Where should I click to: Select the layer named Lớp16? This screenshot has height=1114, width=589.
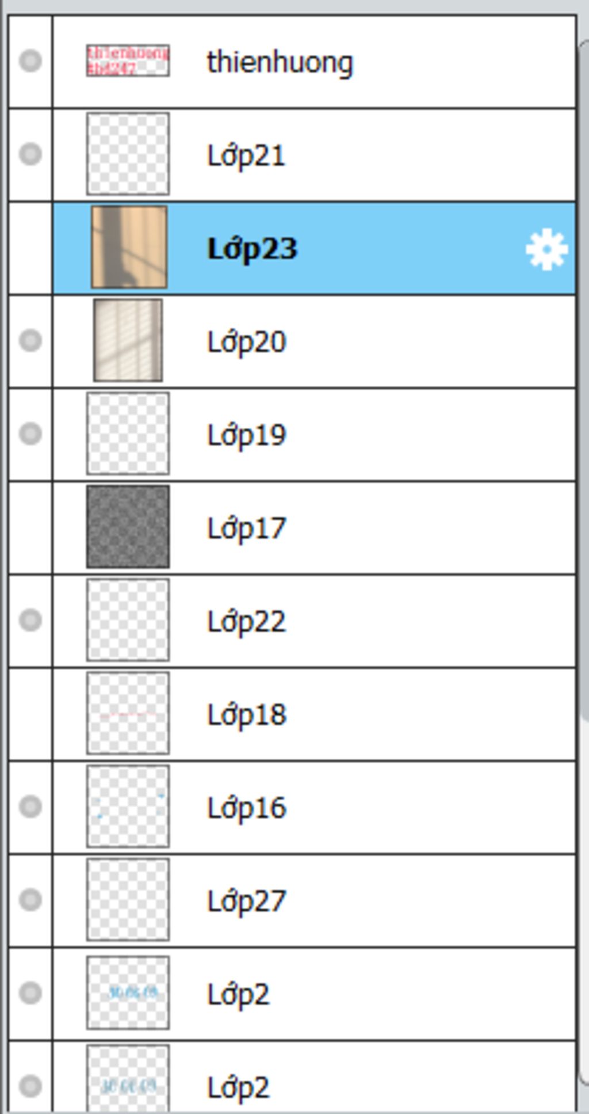tap(314, 808)
